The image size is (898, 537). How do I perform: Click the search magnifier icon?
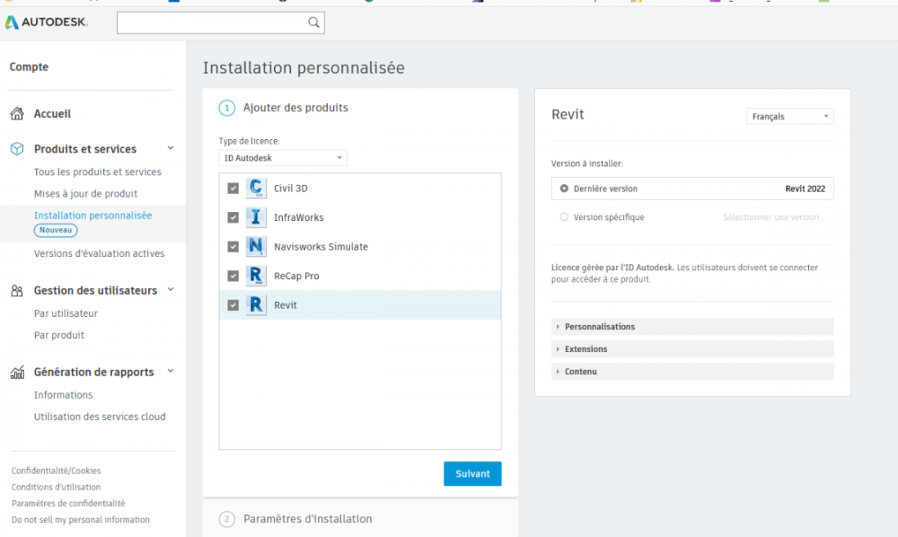[313, 22]
